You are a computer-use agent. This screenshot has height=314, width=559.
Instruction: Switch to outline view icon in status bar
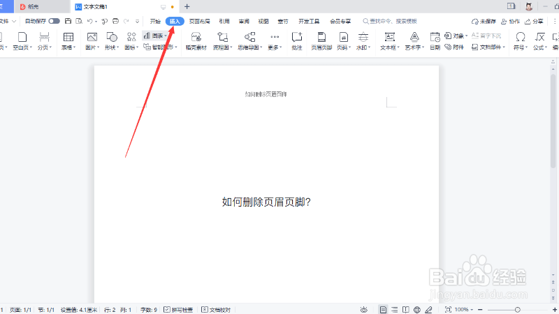(x=394, y=310)
